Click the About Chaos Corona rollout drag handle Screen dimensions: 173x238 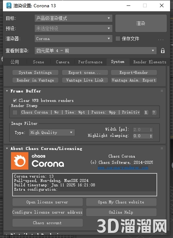pos(162,148)
